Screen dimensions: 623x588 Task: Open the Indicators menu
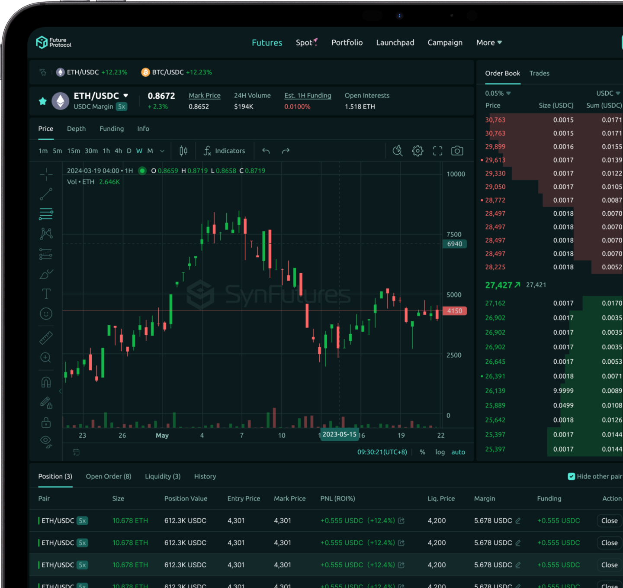pyautogui.click(x=224, y=151)
